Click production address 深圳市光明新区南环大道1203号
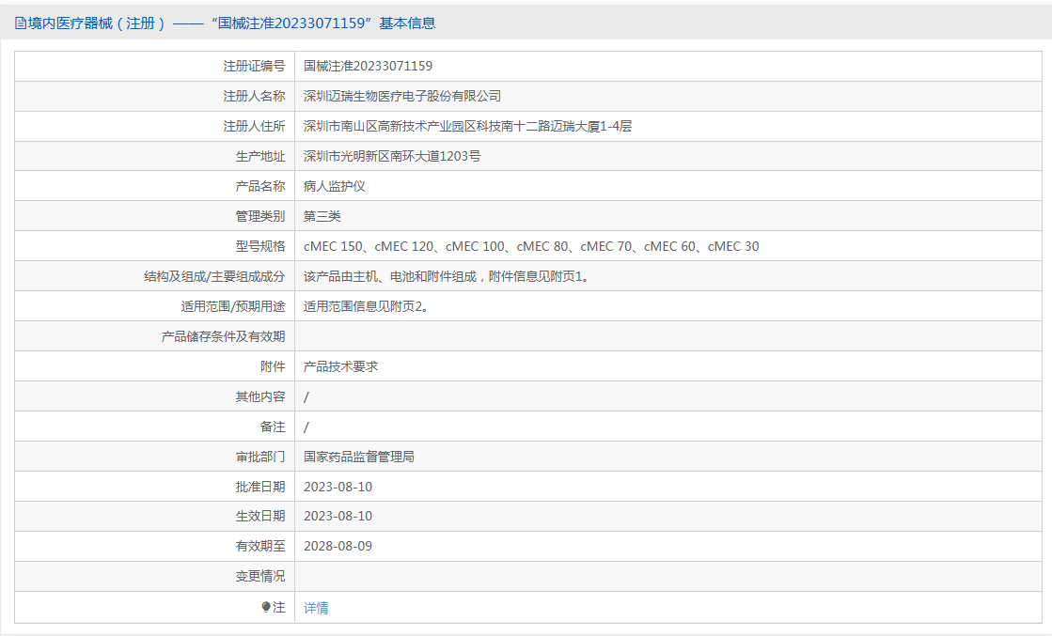This screenshot has width=1052, height=636. 392,156
